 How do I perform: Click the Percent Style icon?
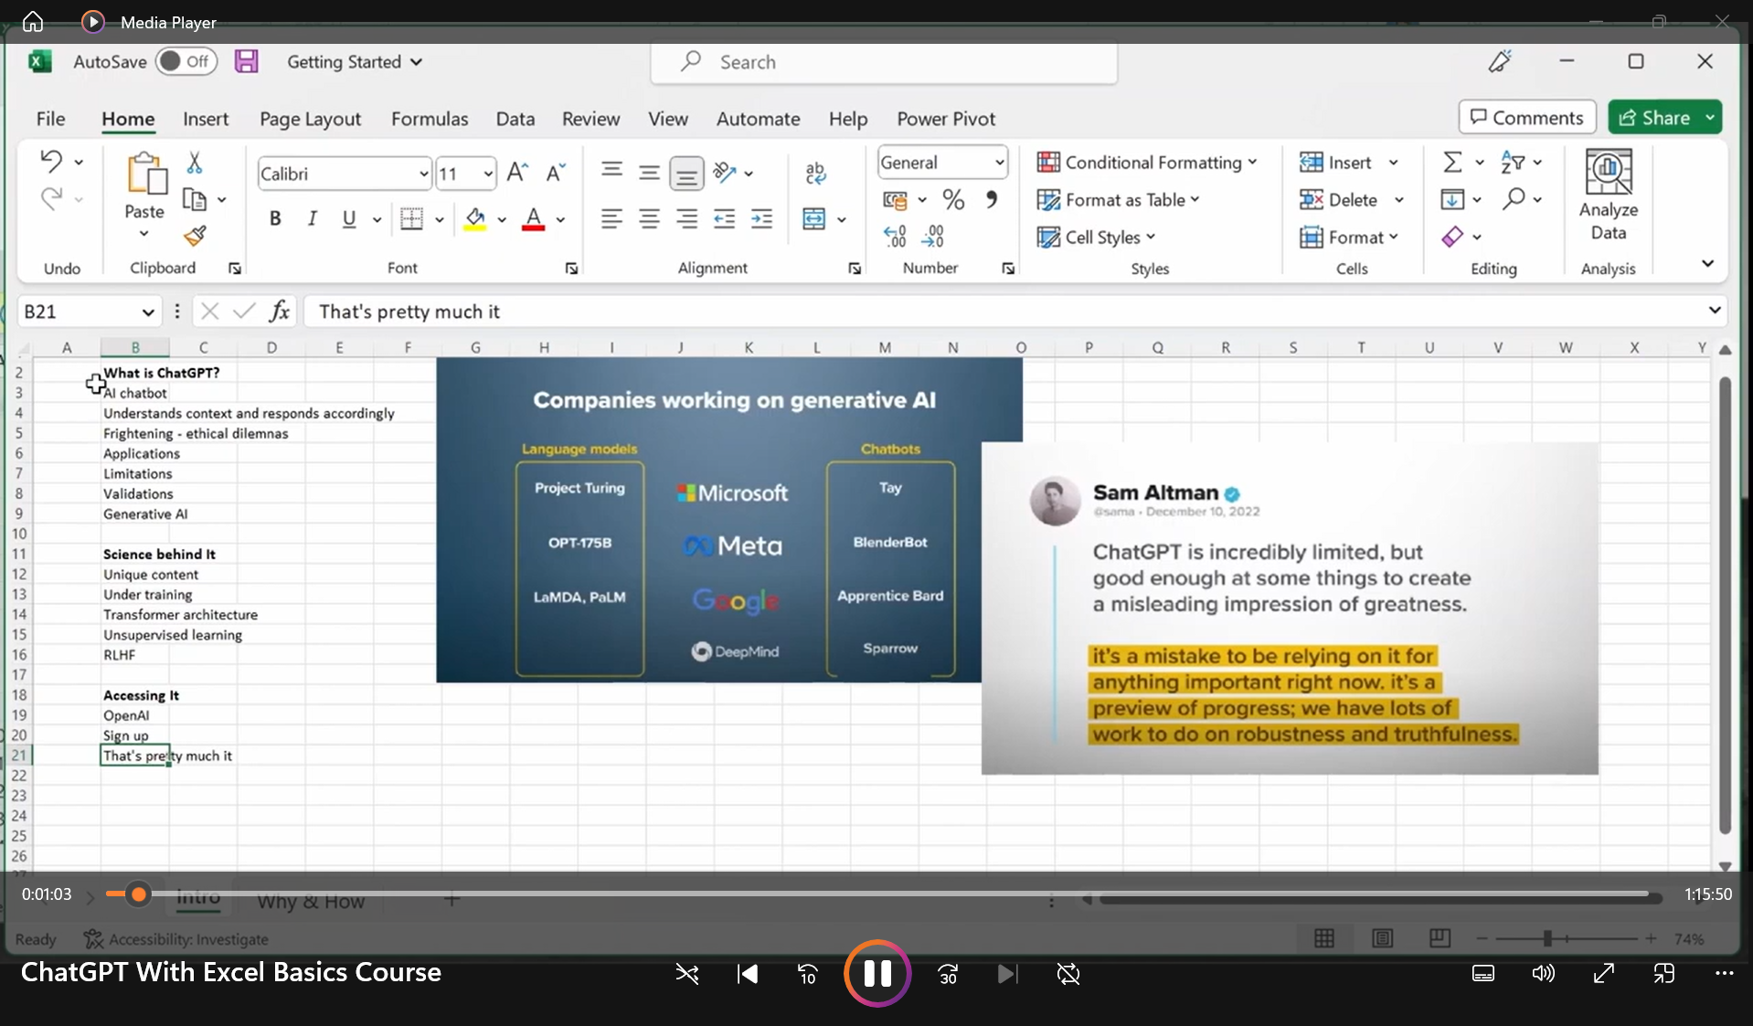[x=953, y=200]
